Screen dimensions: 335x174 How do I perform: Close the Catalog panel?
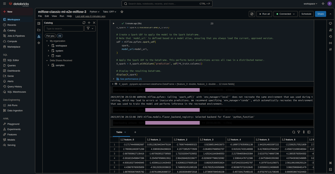click(94, 23)
